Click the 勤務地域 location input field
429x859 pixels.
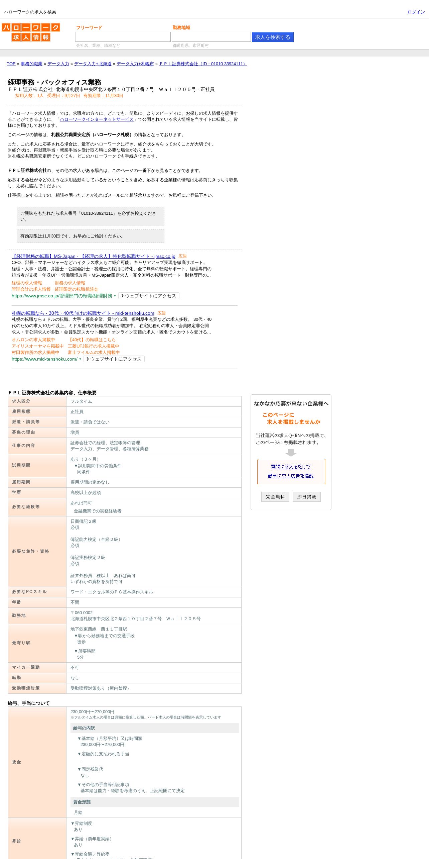211,37
